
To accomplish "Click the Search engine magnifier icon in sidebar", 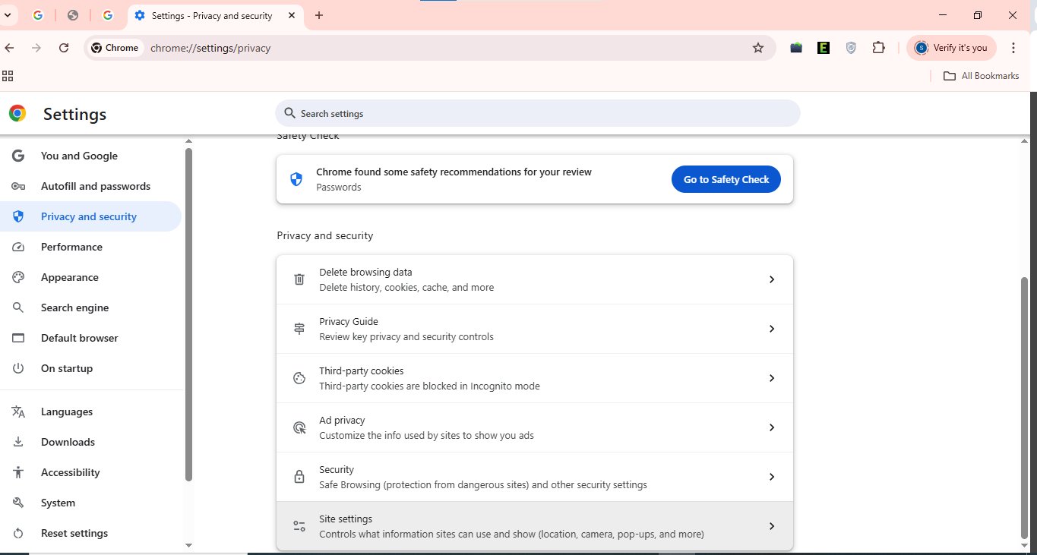I will tap(18, 307).
